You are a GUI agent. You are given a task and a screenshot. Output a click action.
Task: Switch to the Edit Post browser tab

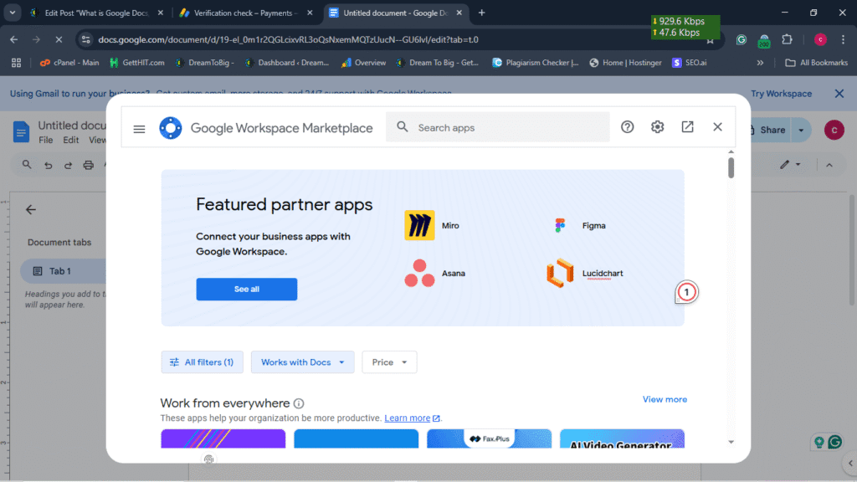coord(92,13)
